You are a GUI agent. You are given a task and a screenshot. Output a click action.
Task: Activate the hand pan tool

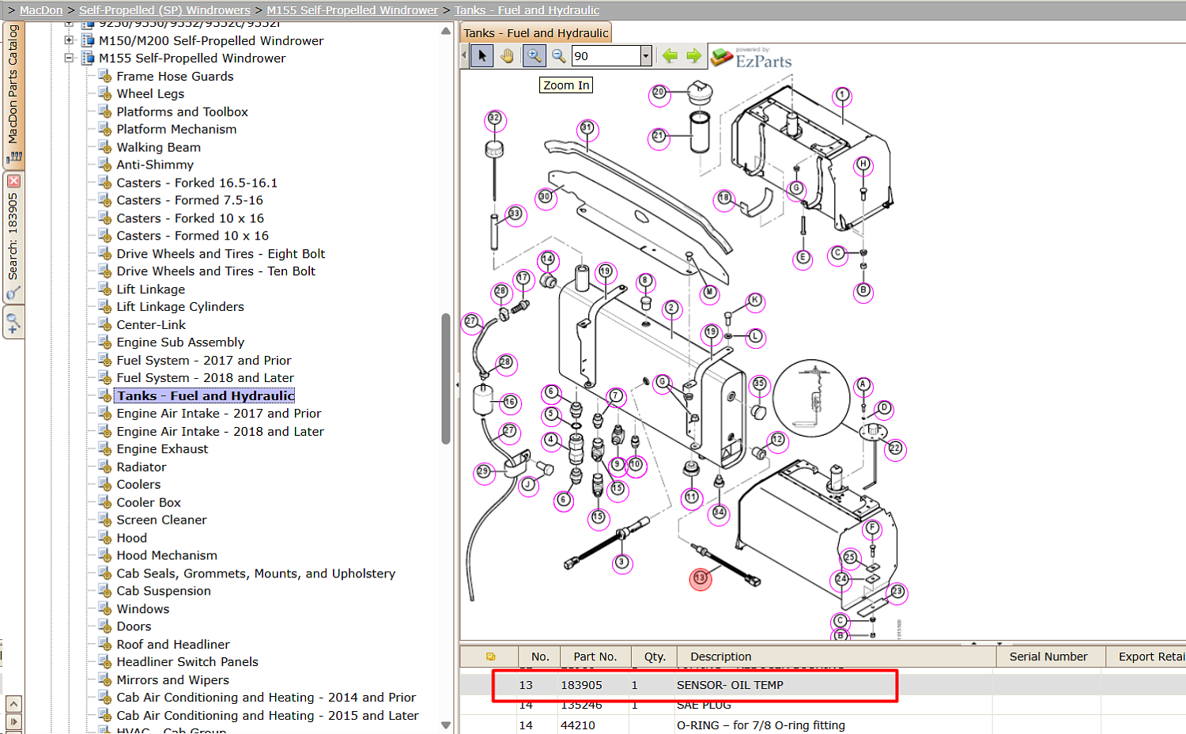pos(507,56)
